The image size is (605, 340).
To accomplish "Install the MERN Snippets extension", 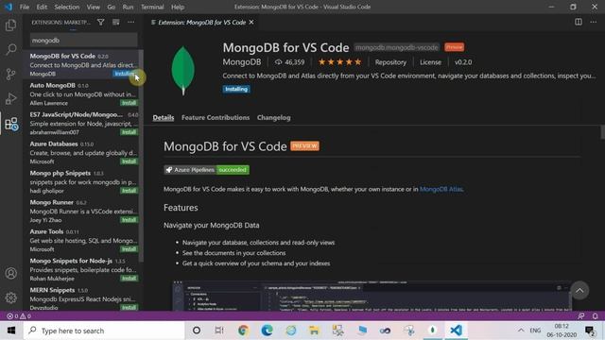I will click(129, 308).
